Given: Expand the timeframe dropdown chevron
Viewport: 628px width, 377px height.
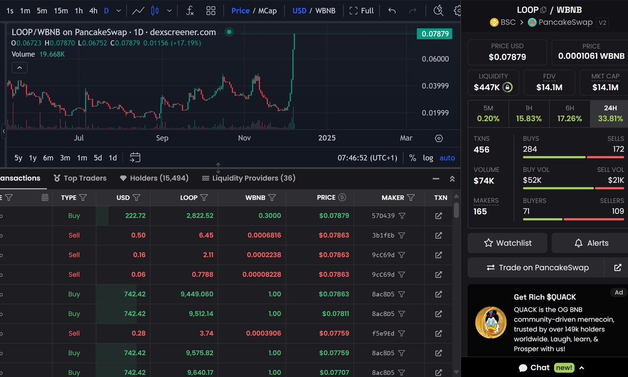Looking at the screenshot, I should point(120,10).
